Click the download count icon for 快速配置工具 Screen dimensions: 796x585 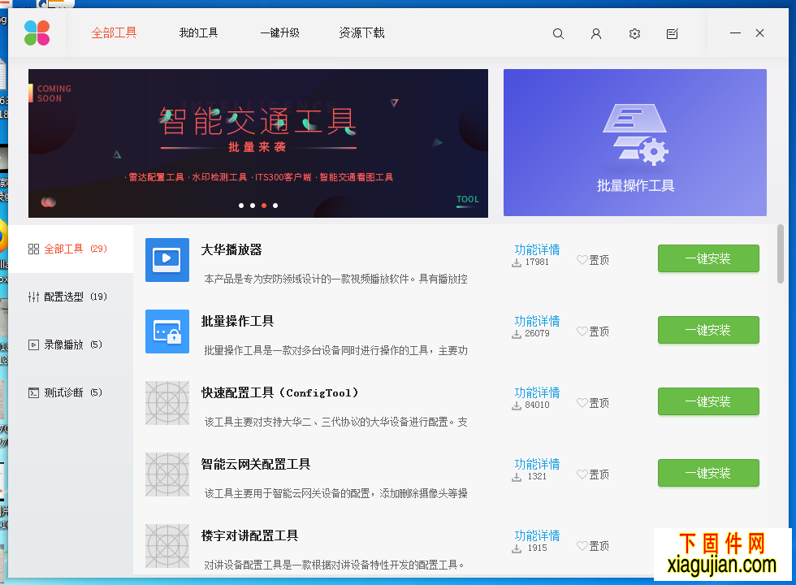(517, 405)
